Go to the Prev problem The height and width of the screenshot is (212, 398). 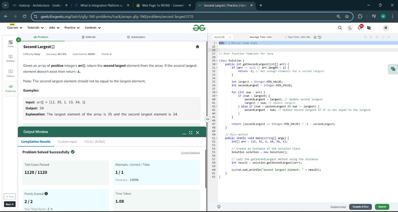(10, 196)
